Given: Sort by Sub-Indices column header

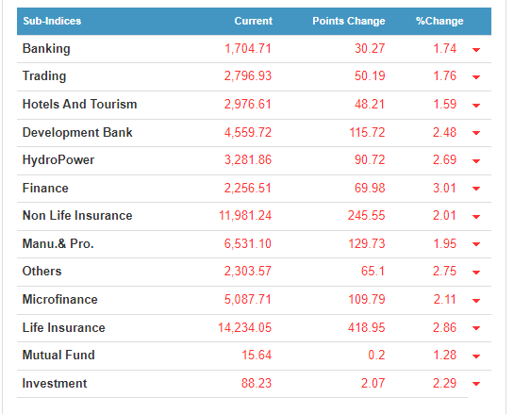Looking at the screenshot, I should [x=52, y=21].
